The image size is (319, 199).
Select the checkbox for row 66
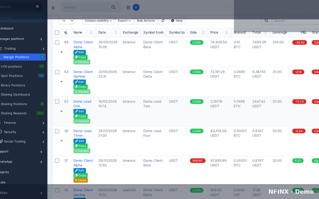(57, 42)
